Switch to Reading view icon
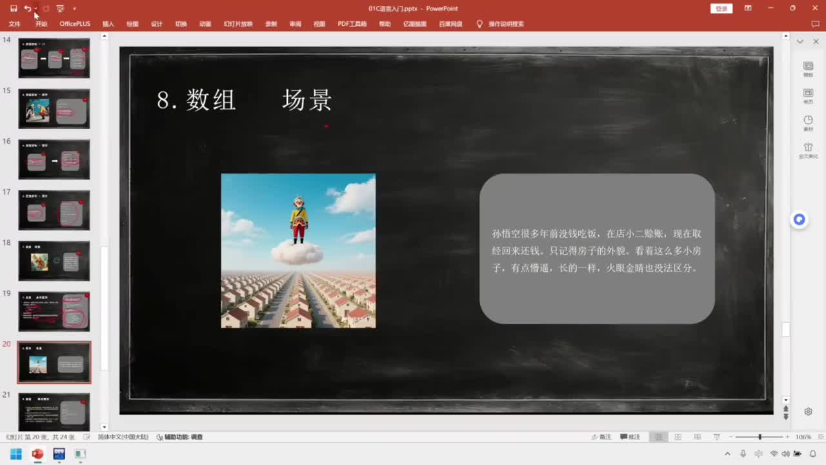826x465 pixels. click(697, 437)
